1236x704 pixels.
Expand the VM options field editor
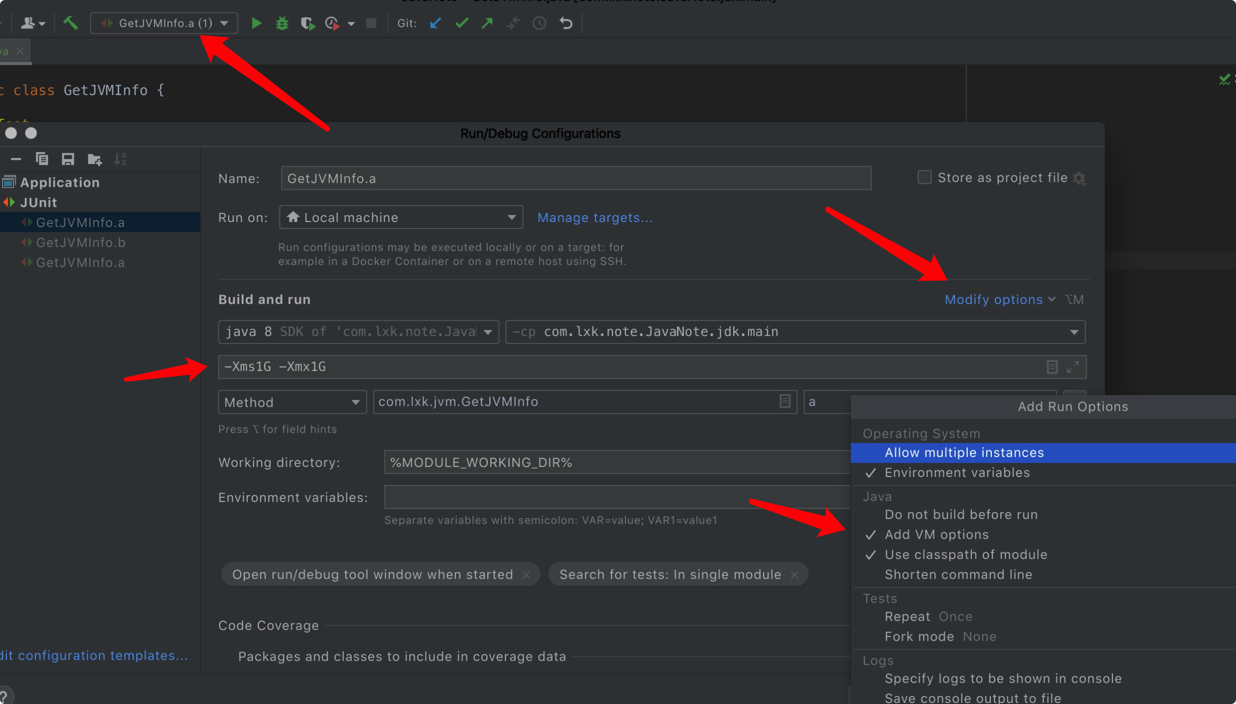click(x=1073, y=367)
